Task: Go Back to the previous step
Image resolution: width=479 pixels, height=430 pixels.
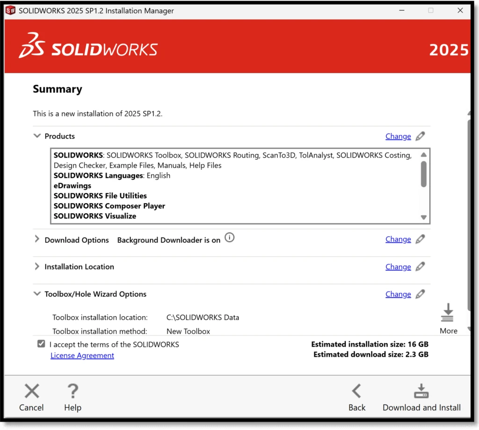Action: pyautogui.click(x=356, y=391)
